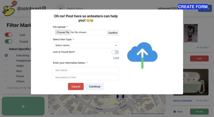Click the APPLE AIRPODS title text
Viewport: 214px width, 117px height.
[182, 101]
